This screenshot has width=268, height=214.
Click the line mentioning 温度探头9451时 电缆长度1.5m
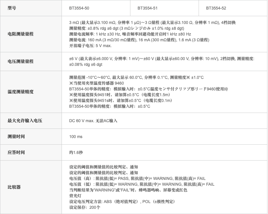(120, 95)
